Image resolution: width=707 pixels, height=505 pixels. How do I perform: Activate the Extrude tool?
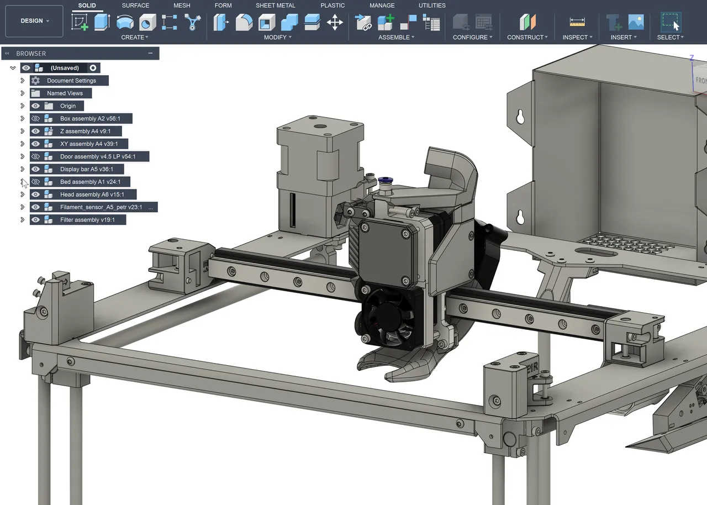click(102, 22)
